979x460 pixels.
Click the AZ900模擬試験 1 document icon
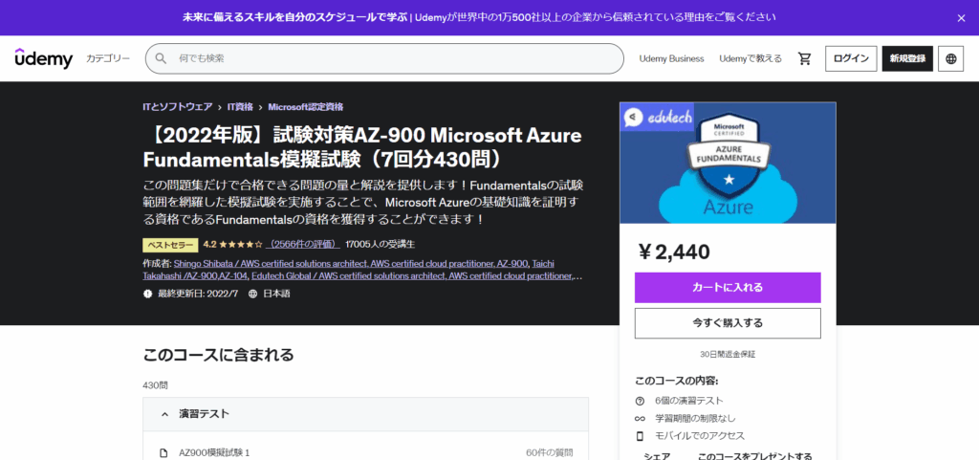[163, 451]
